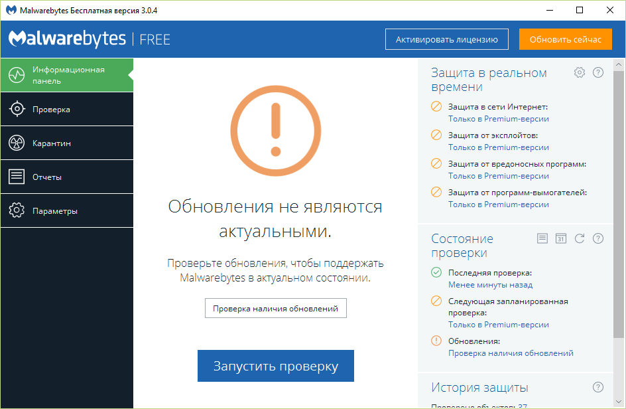Click Premium link under Следующая запланированная проверка
The width and height of the screenshot is (626, 409).
pos(498,325)
